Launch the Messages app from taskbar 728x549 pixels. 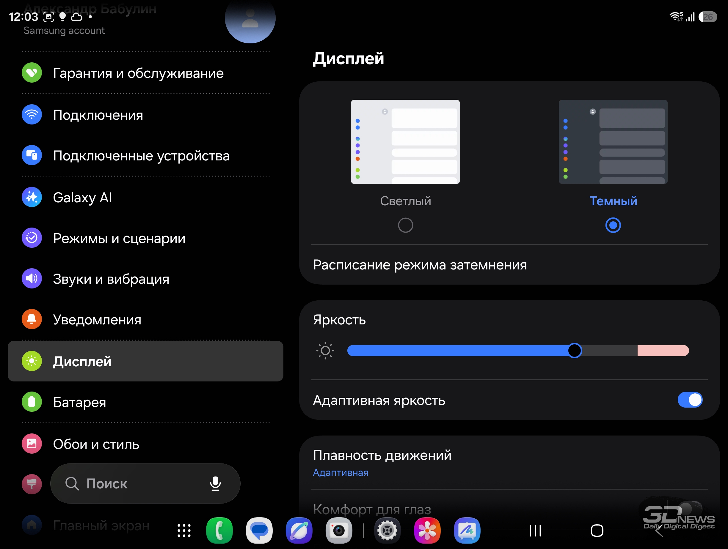pos(259,531)
